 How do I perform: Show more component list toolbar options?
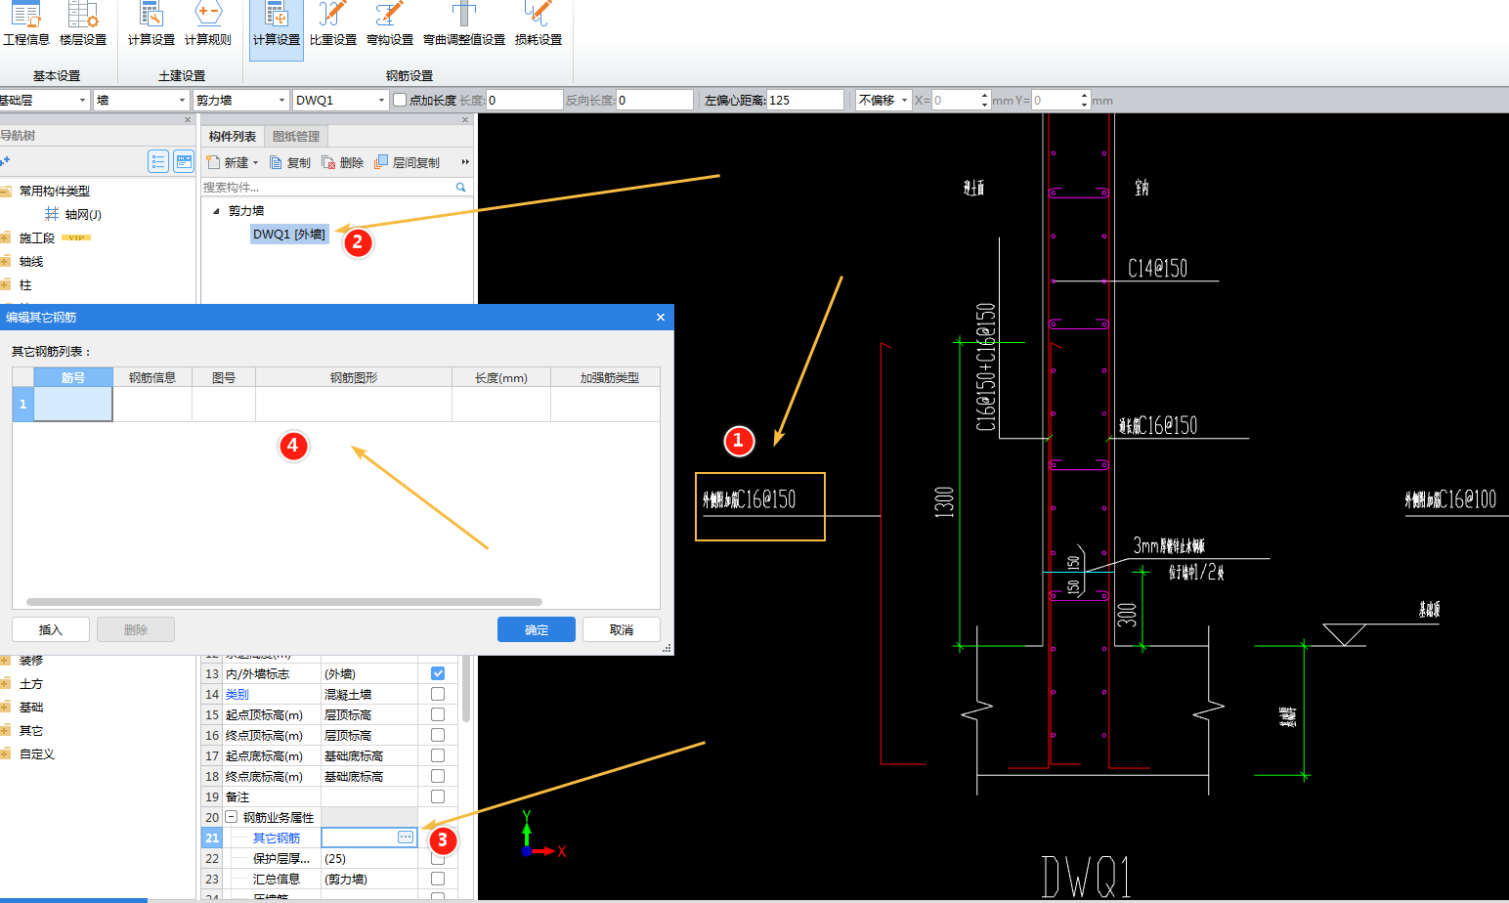click(x=465, y=162)
